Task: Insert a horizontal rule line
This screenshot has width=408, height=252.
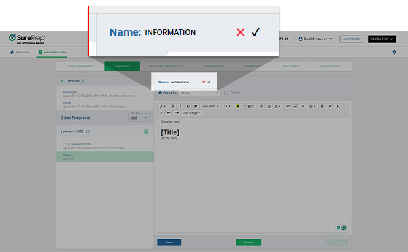Action: (303, 106)
